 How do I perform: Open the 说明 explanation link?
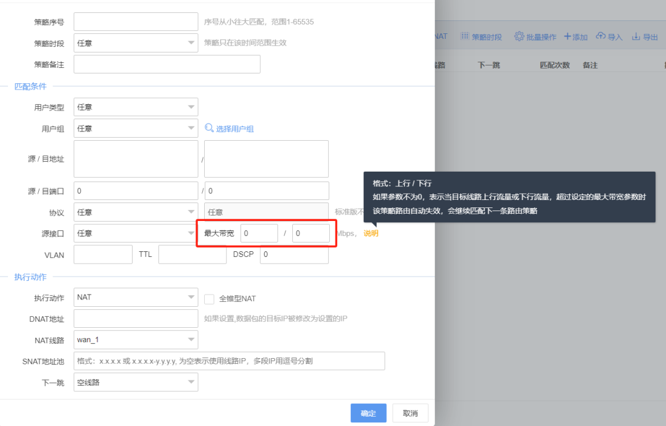tap(371, 233)
